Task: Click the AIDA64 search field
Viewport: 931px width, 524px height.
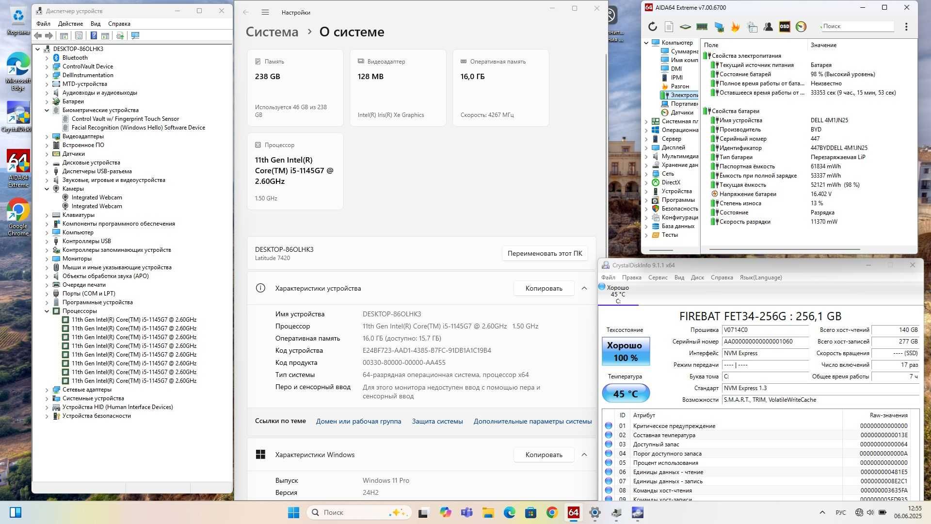Action: [857, 26]
